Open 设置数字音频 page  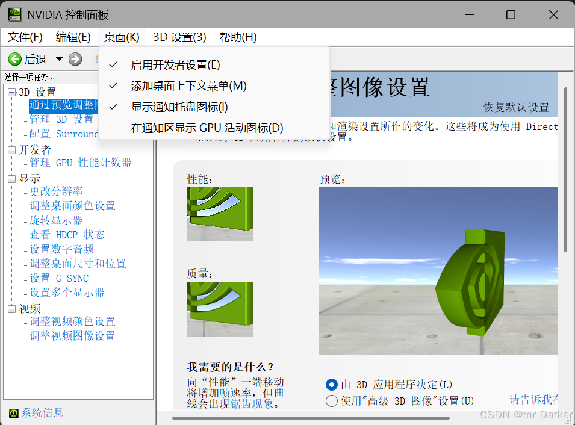click(x=61, y=249)
